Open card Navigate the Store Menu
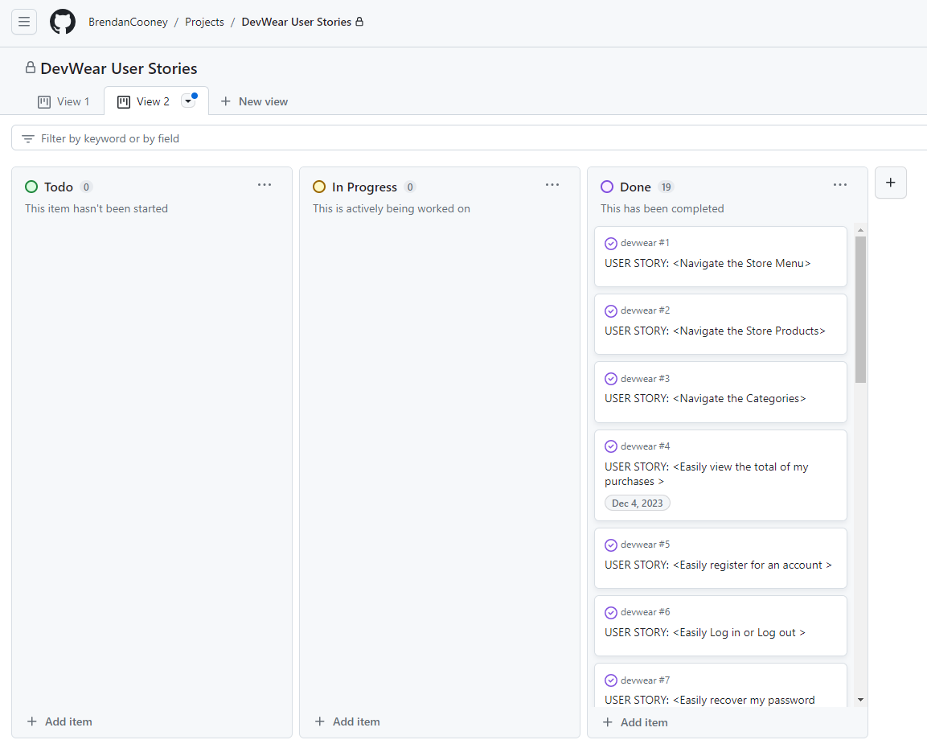927x744 pixels. [x=708, y=263]
